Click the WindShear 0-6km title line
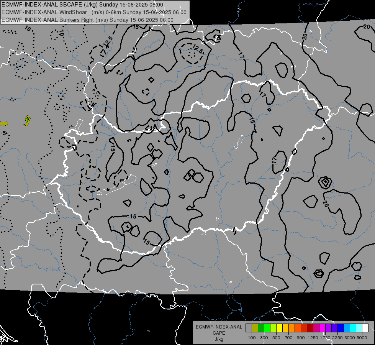375x345 pixels. click(94, 12)
